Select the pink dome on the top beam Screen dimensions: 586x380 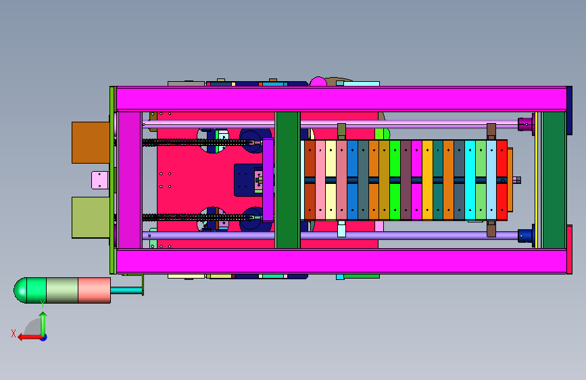pos(318,82)
